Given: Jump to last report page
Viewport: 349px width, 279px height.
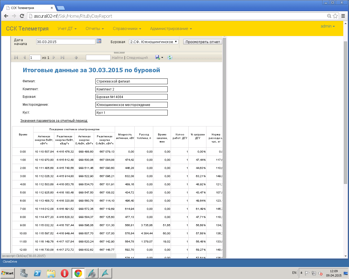Looking at the screenshot, I should 62,57.
